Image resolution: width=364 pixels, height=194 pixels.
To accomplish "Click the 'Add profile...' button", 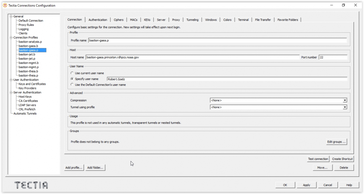I will tap(74, 168).
